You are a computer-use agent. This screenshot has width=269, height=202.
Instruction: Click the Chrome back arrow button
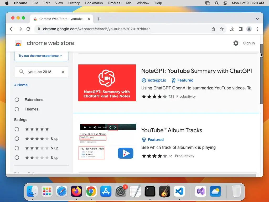click(12, 29)
